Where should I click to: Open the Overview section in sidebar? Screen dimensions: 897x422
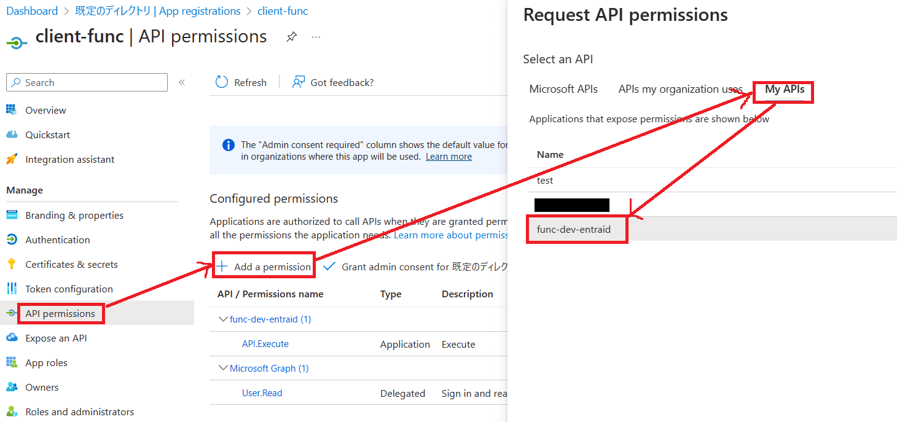(45, 110)
